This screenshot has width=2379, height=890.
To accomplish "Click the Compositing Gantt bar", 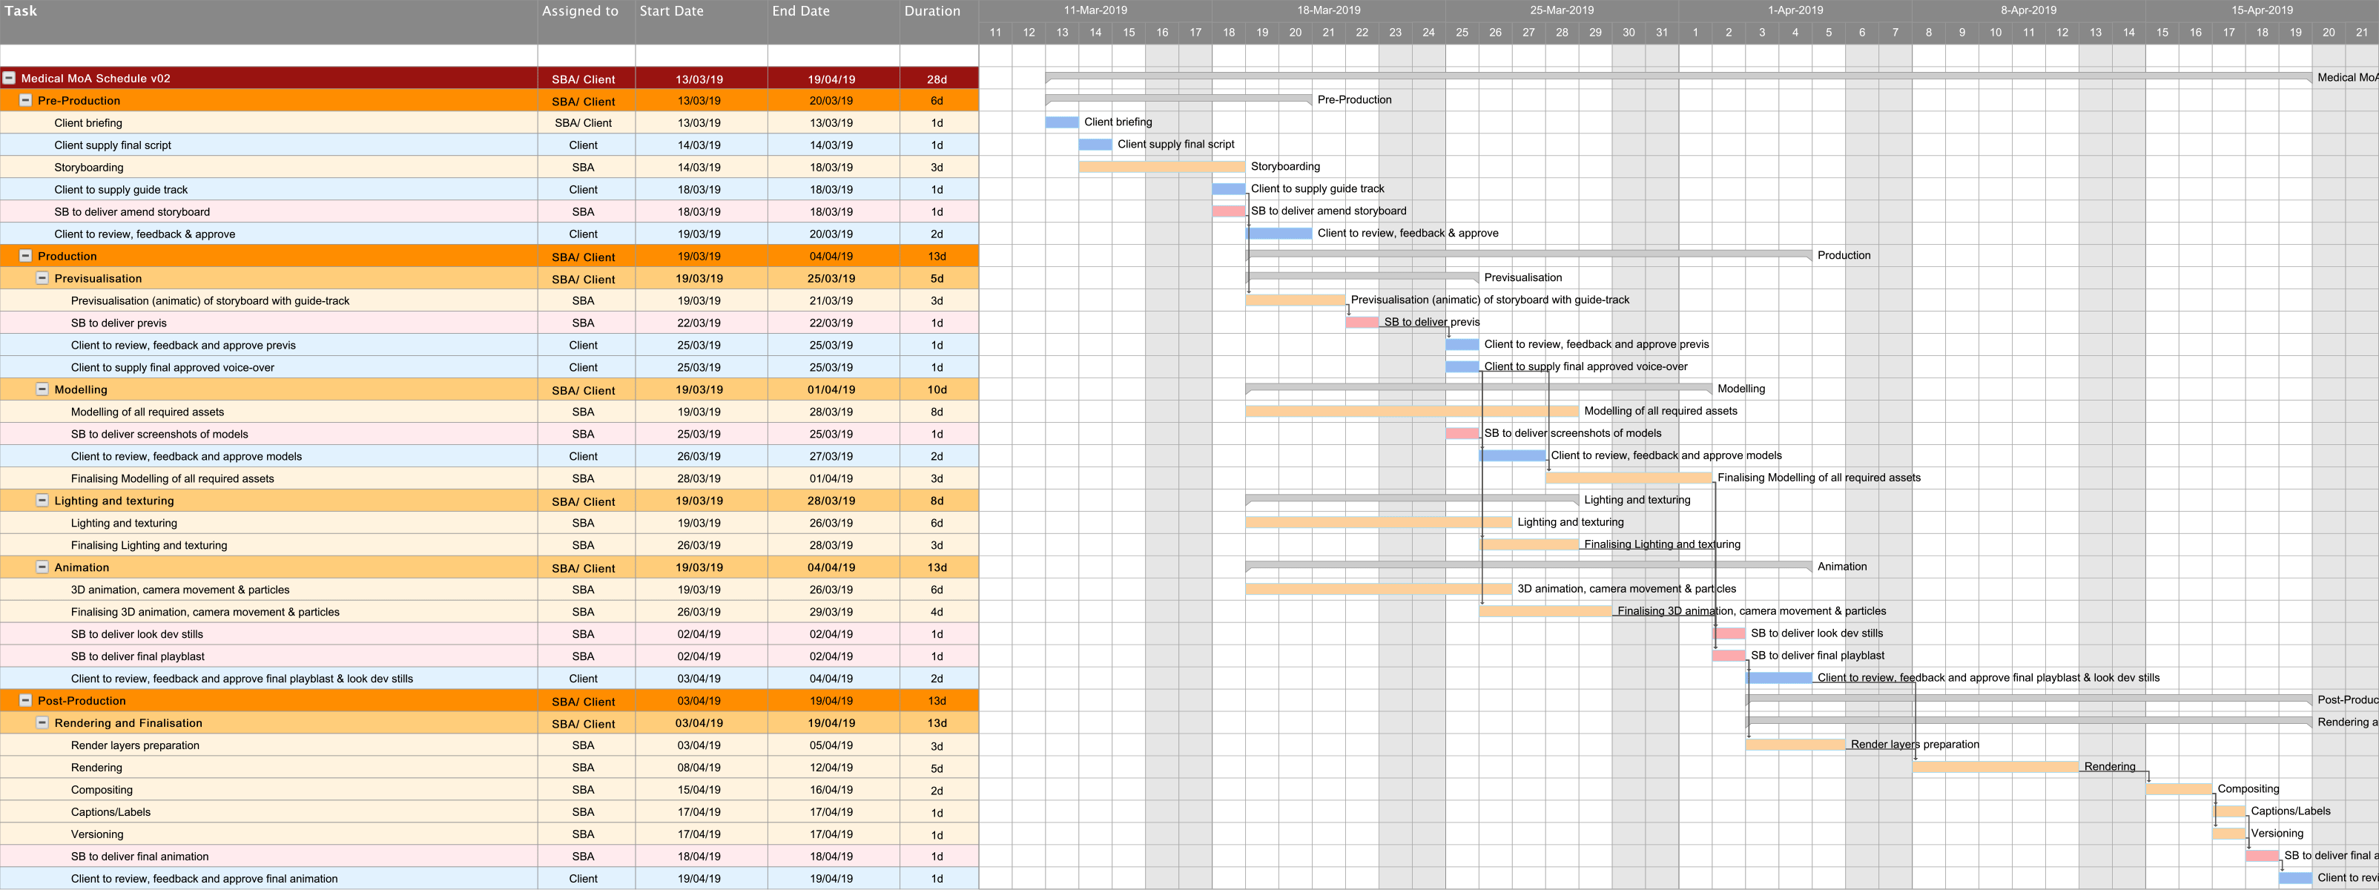I will [x=2180, y=789].
